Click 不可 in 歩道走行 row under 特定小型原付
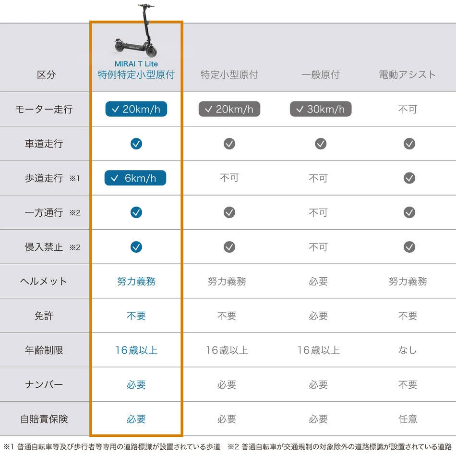Screen dimensions: 456x456 [x=229, y=178]
